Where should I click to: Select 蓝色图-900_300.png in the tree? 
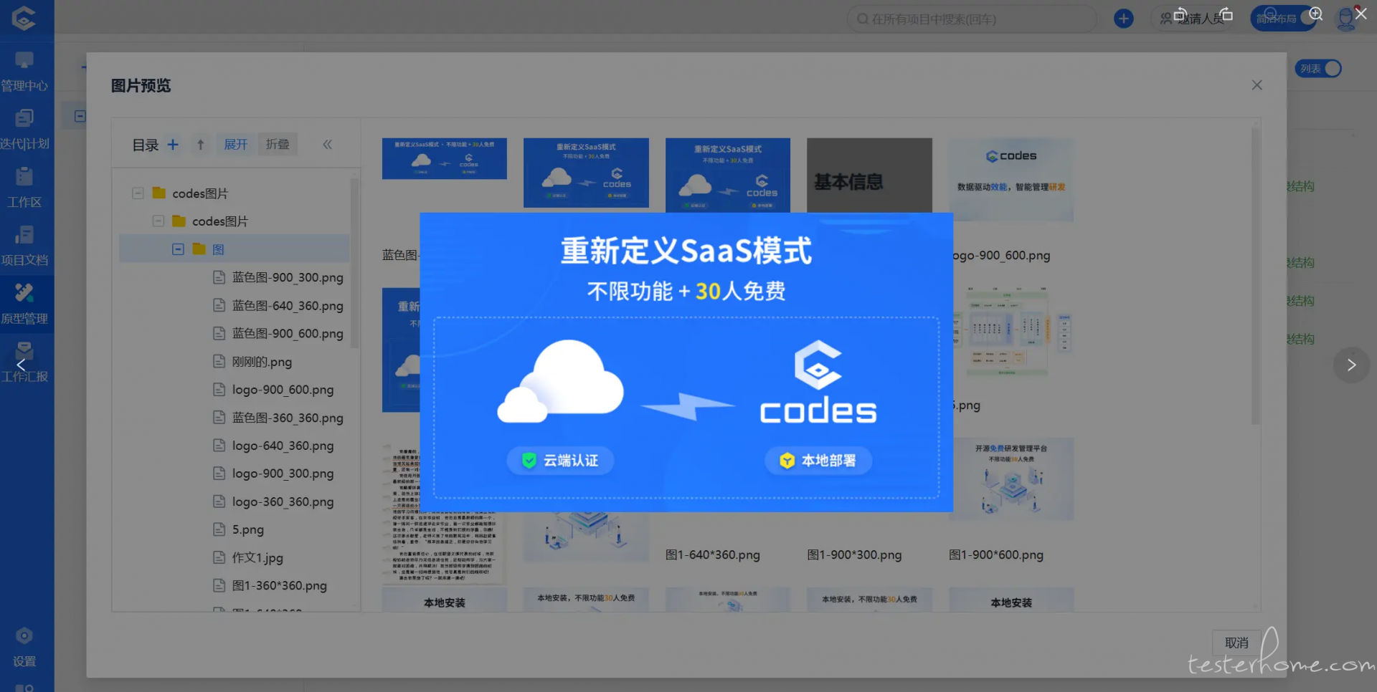pyautogui.click(x=288, y=277)
